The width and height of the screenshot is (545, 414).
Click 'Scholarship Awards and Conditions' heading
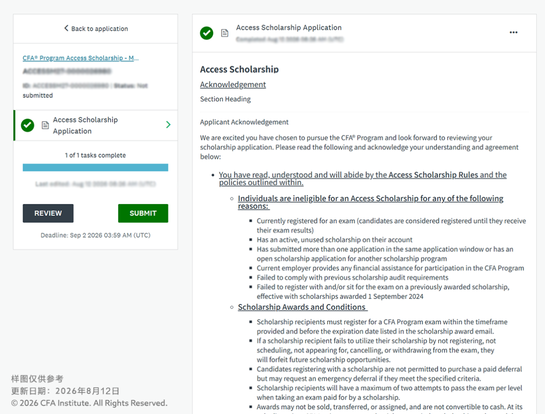pyautogui.click(x=302, y=307)
